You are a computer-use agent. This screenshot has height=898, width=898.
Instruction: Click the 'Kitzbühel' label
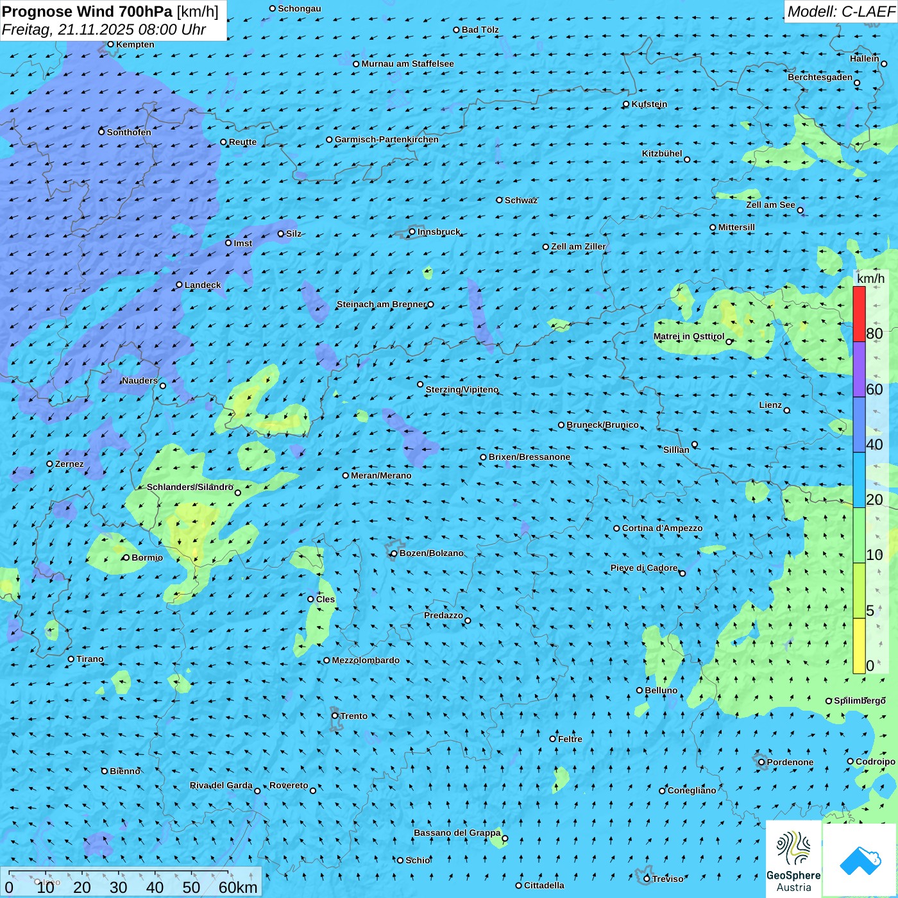pyautogui.click(x=662, y=153)
